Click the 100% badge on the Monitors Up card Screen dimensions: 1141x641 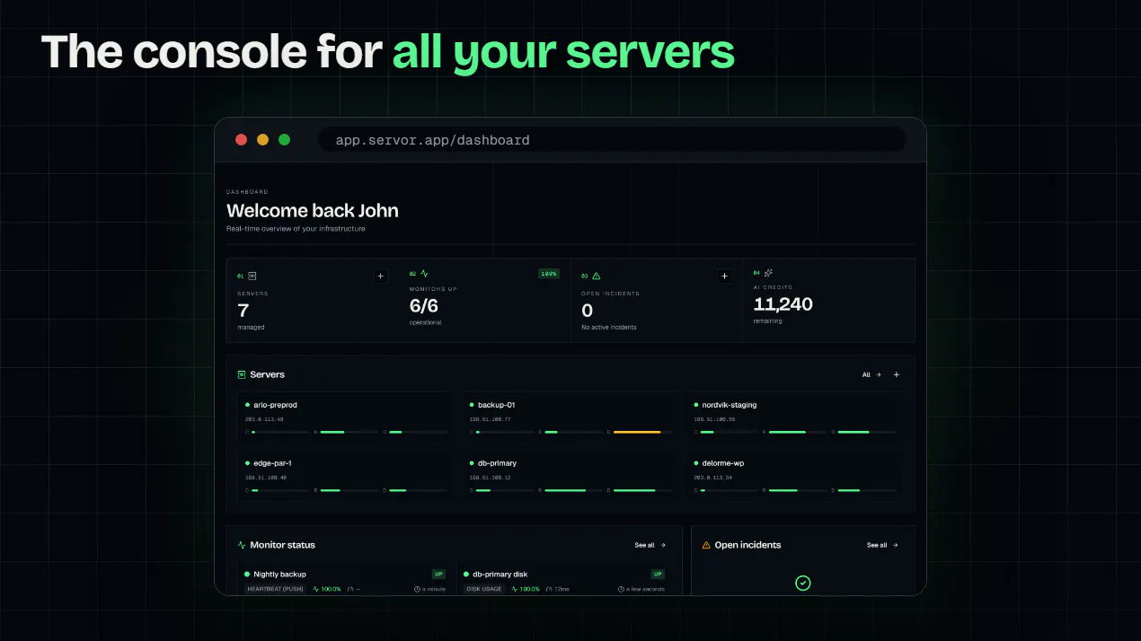pyautogui.click(x=548, y=273)
